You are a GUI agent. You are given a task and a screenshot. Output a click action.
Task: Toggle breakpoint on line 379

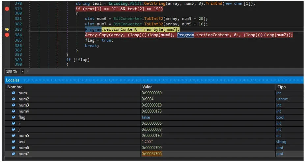click(7, 9)
